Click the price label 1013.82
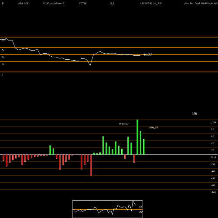This screenshot has height=218, width=218. [x=123, y=124]
